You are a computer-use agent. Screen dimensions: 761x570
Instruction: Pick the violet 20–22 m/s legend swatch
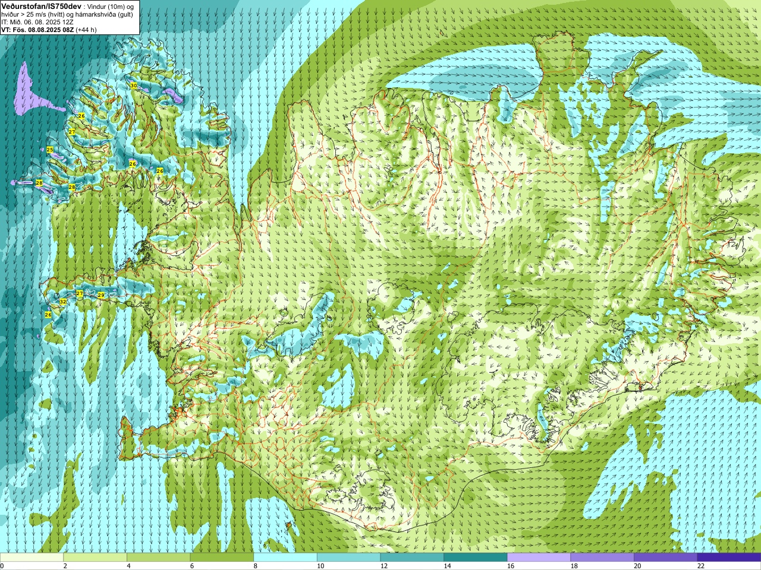(x=666, y=558)
